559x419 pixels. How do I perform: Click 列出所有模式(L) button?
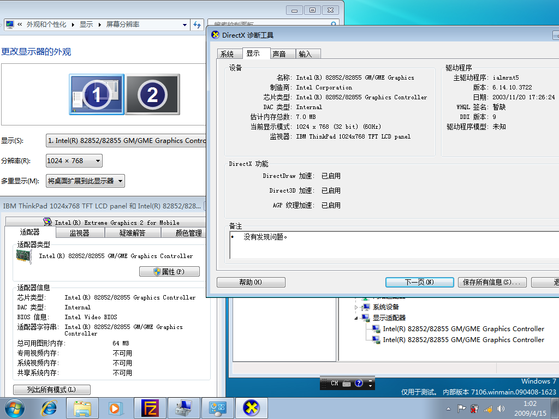(52, 390)
